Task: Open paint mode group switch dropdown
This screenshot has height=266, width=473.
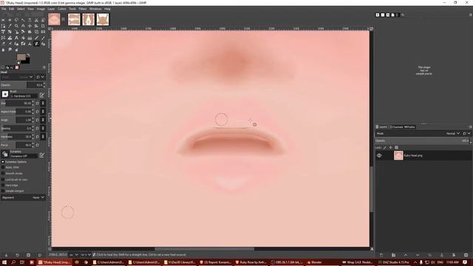Action: click(x=40, y=77)
